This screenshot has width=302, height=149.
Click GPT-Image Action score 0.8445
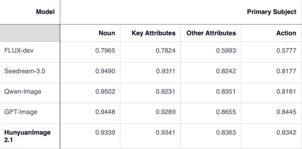click(x=286, y=112)
